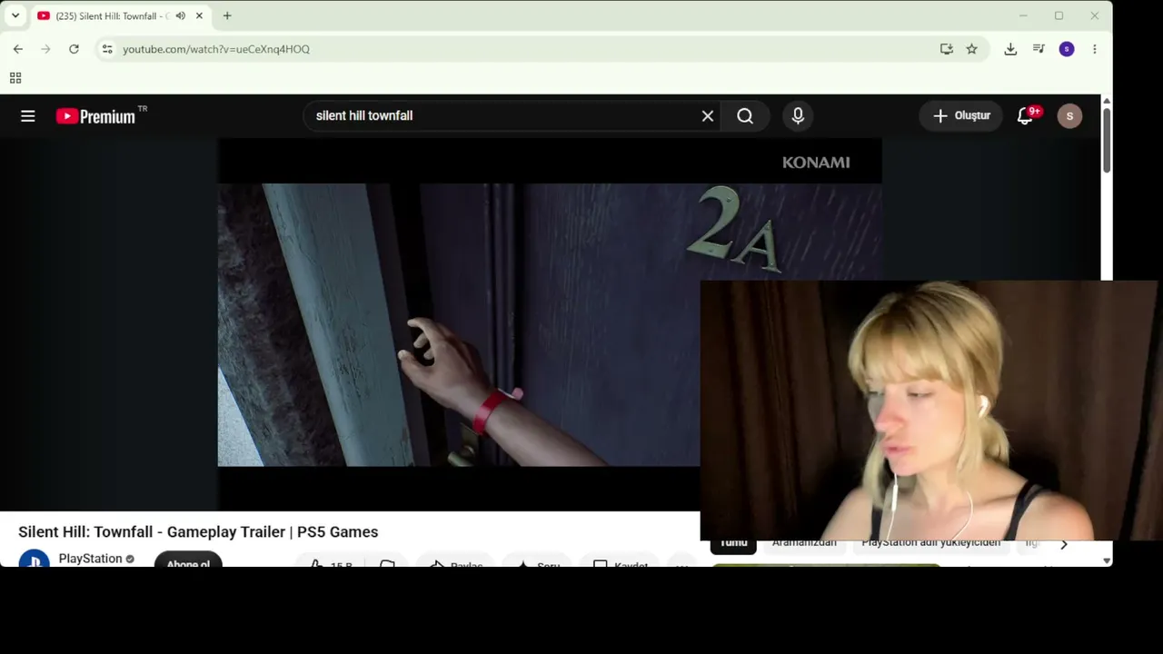Open the YouTube account avatar menu
Screen dimensions: 1163x654
tap(1069, 116)
